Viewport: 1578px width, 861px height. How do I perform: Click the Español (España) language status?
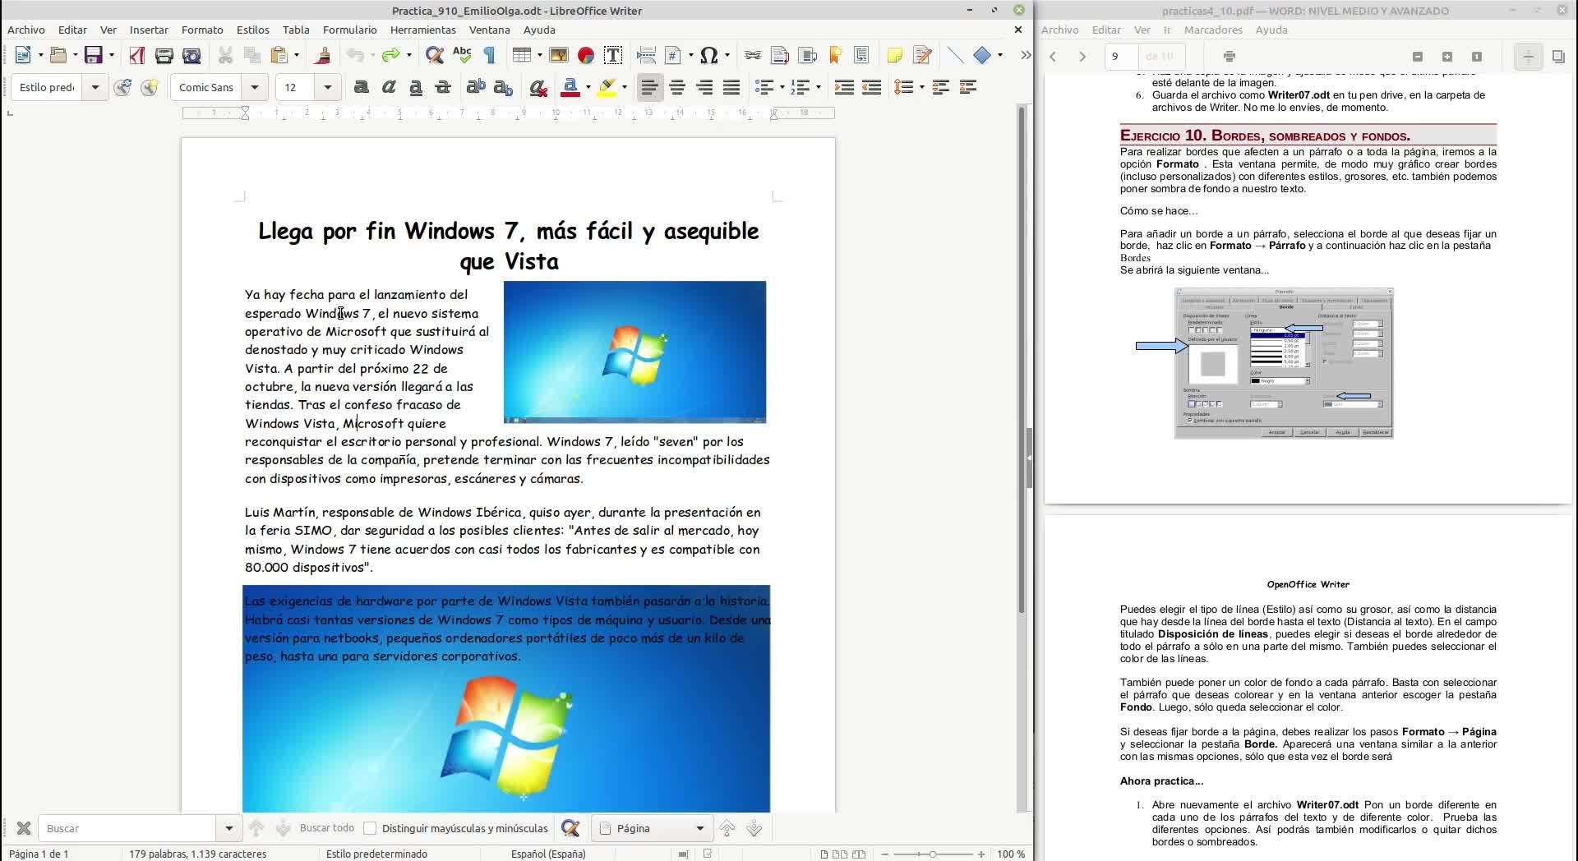point(548,854)
